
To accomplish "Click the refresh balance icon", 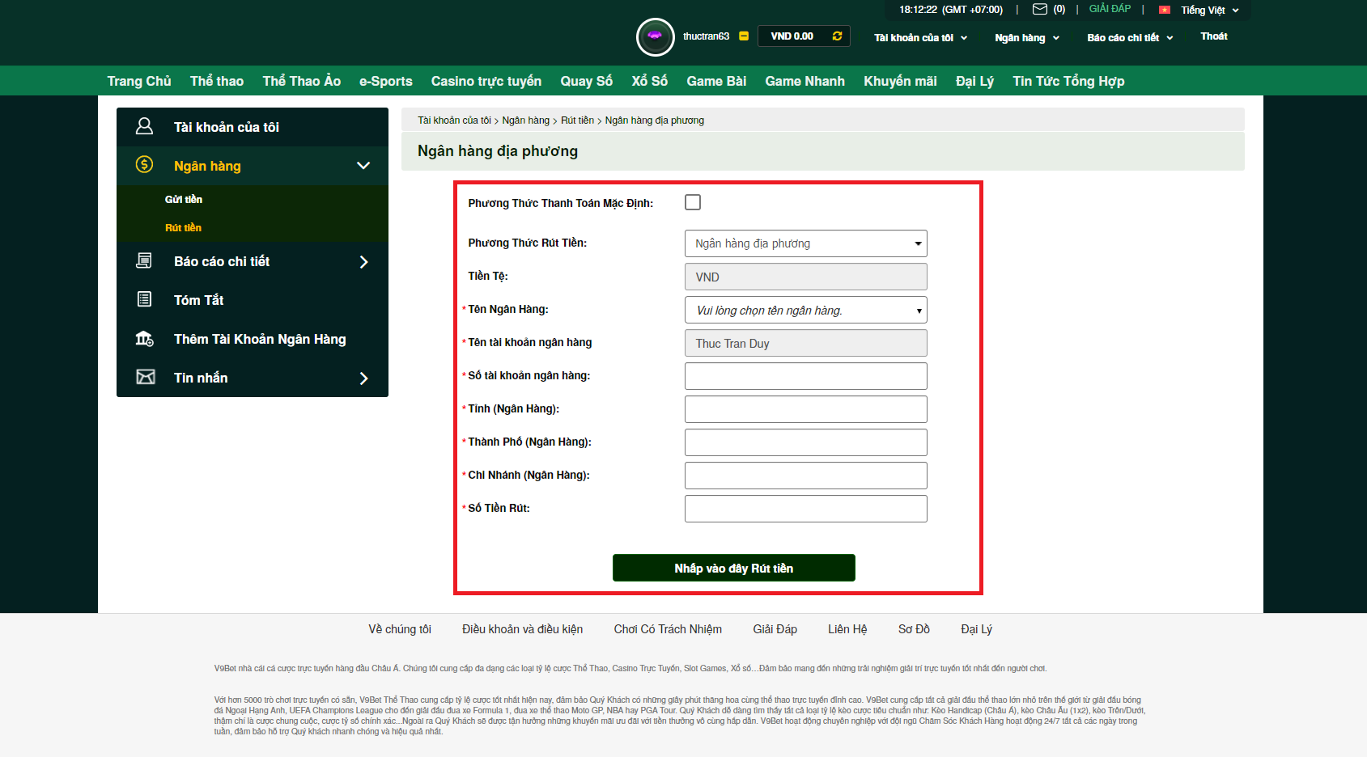I will point(837,36).
